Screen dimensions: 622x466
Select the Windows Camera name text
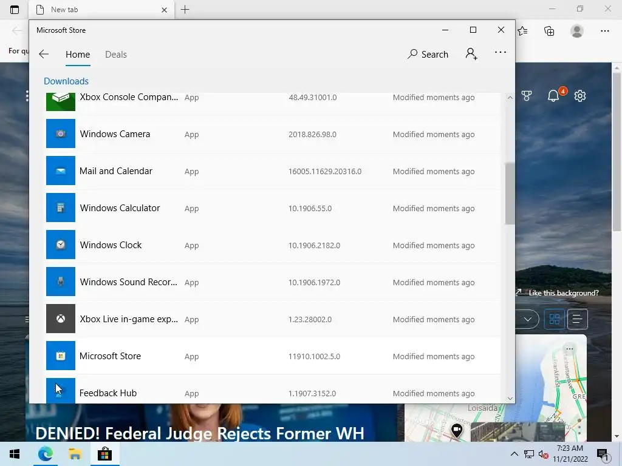(x=115, y=134)
